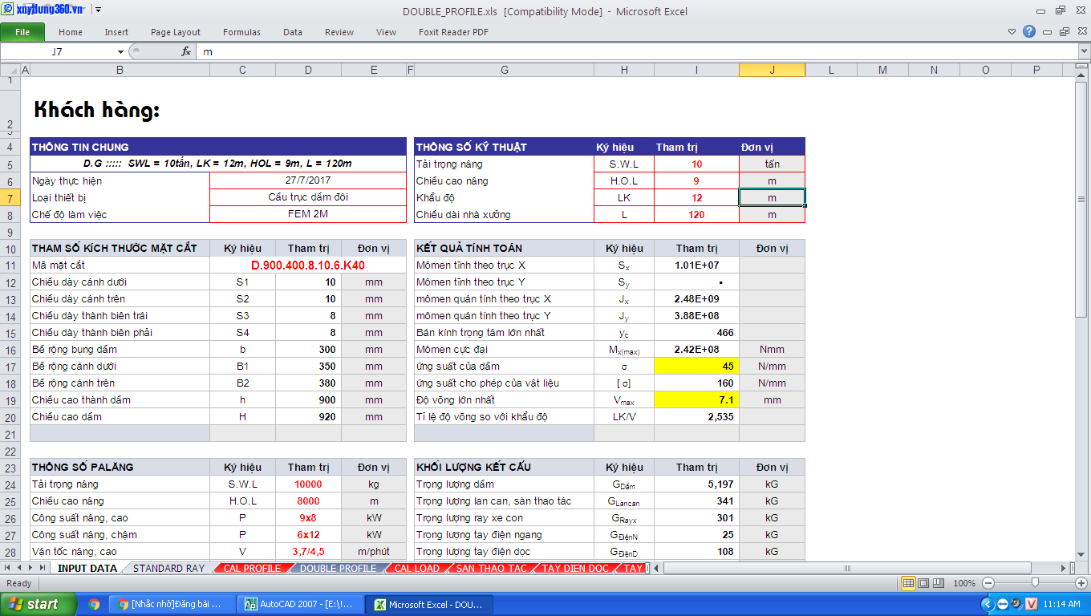Click the next sheet tab arrow
This screenshot has height=616, width=1091.
point(31,568)
